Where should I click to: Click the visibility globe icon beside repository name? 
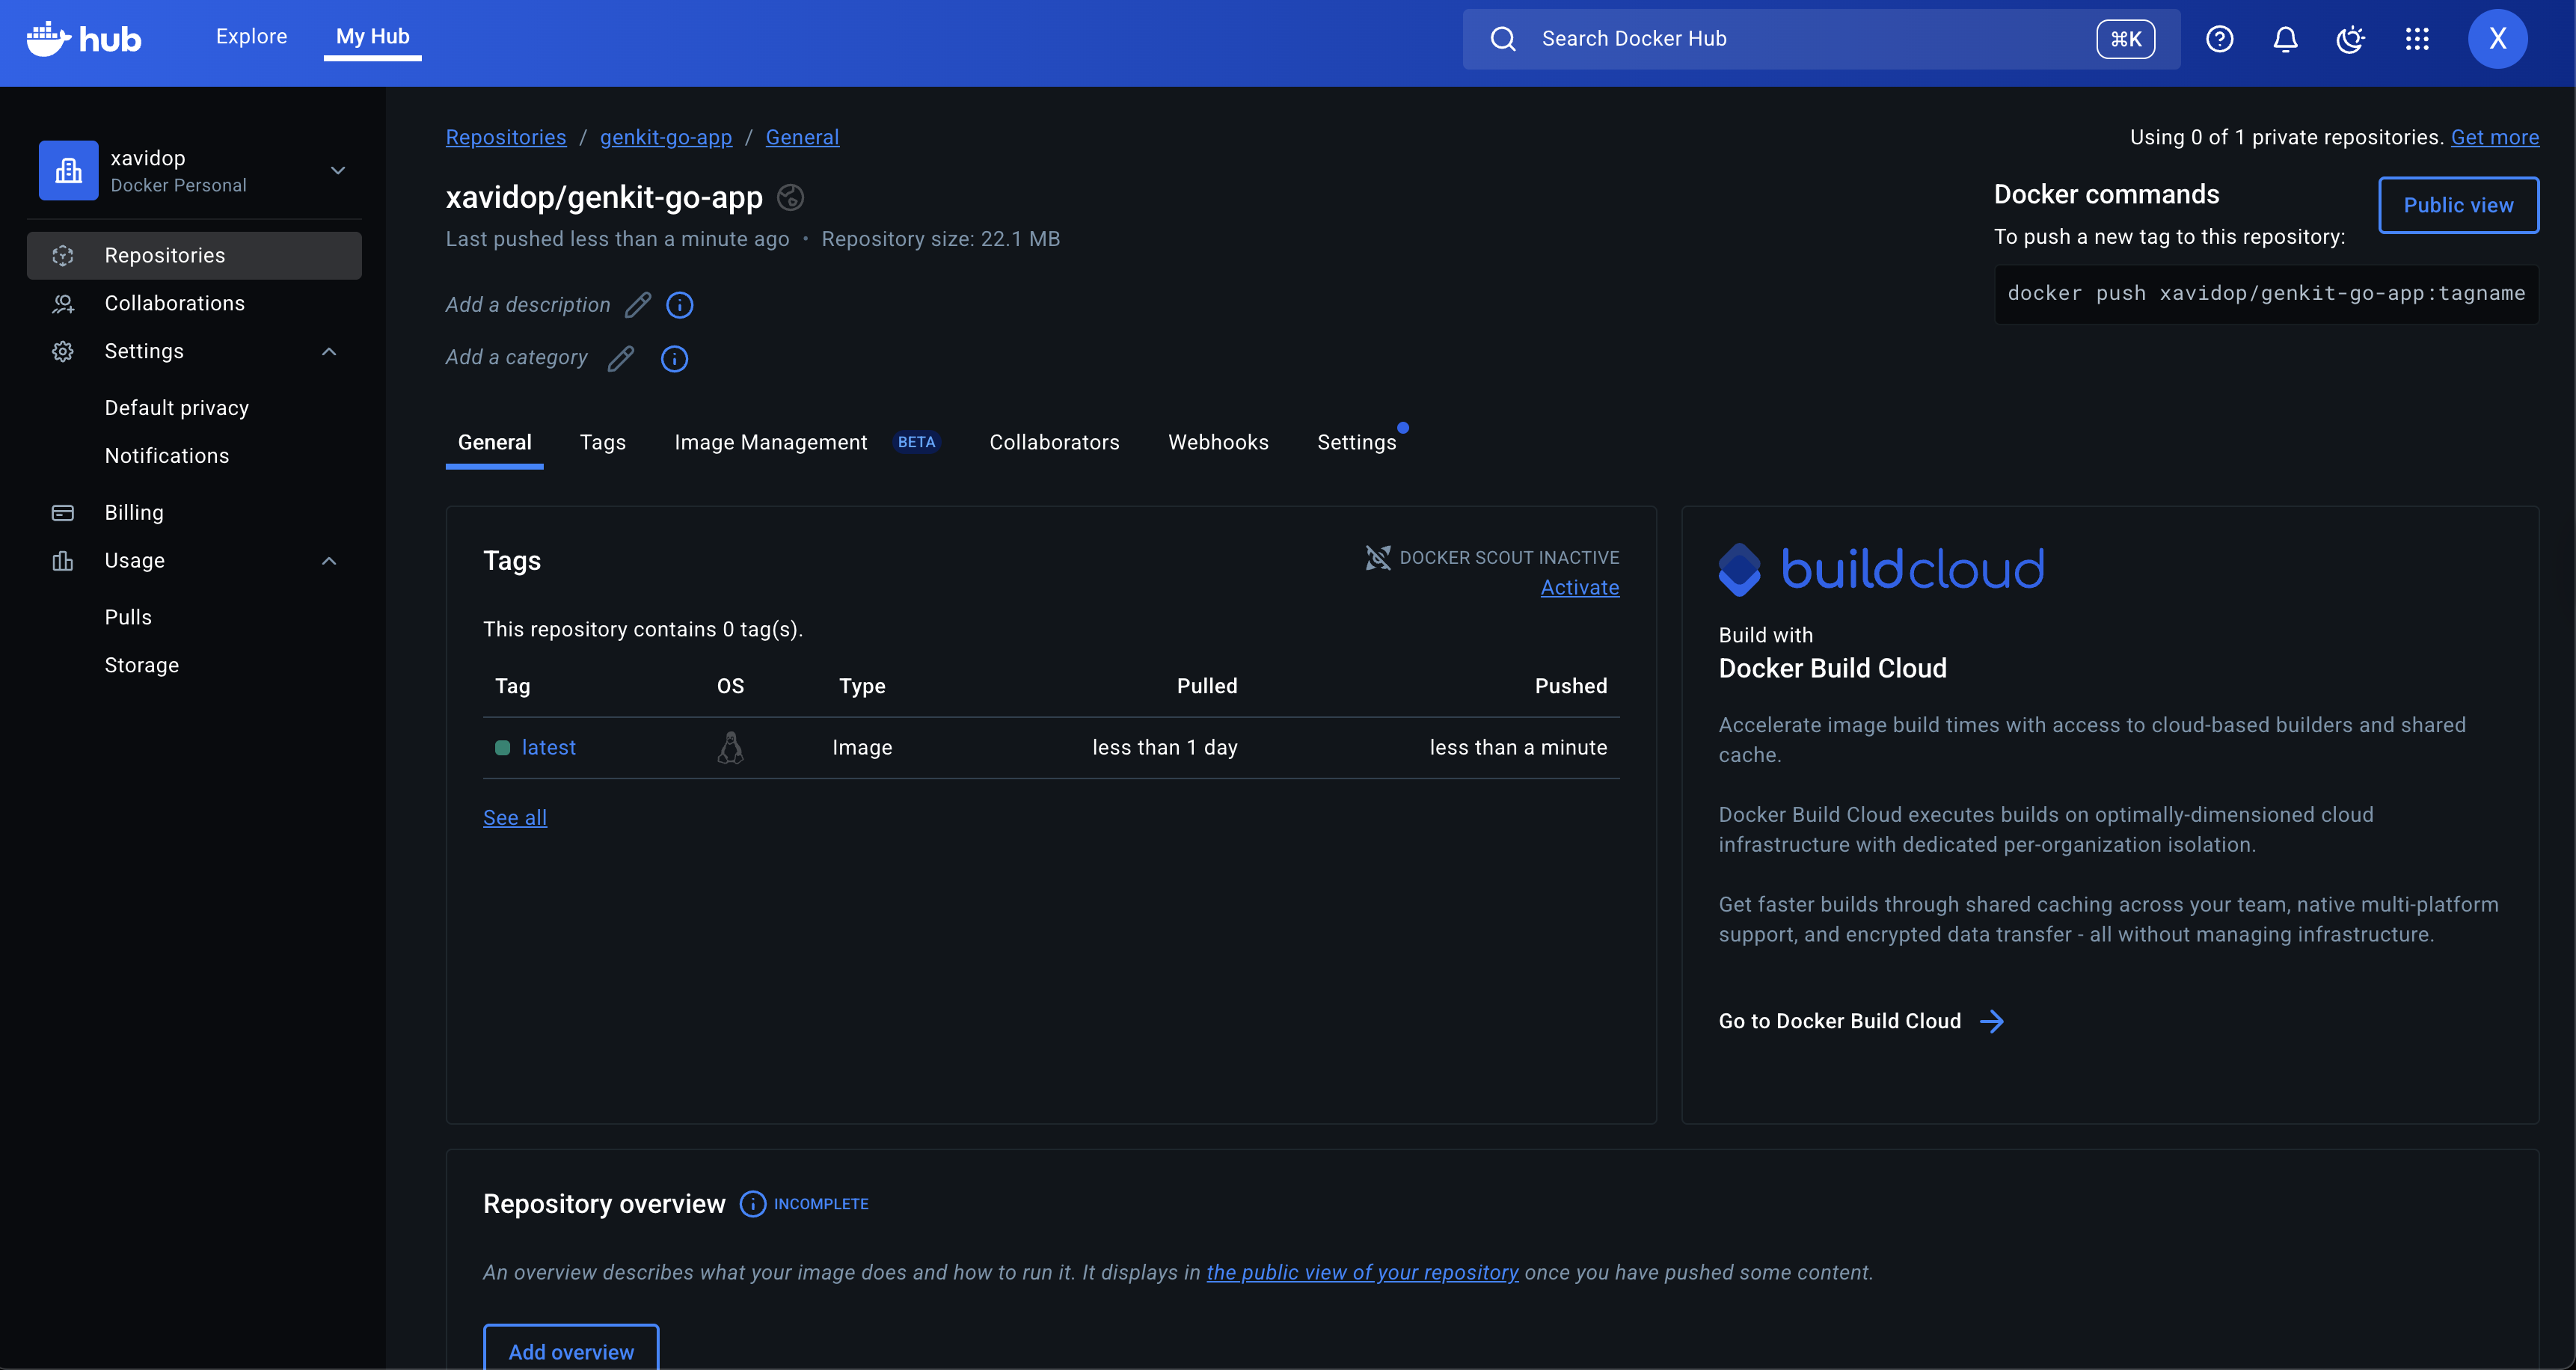[x=790, y=197]
